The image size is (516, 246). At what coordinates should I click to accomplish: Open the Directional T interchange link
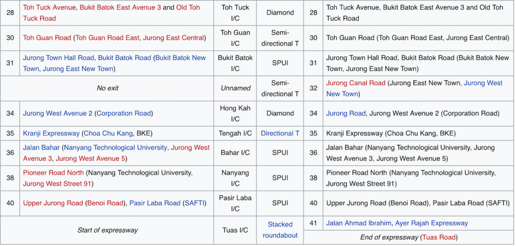pos(280,133)
